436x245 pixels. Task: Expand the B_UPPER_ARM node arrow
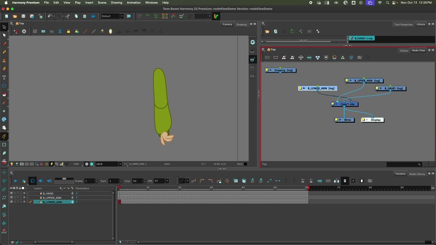pyautogui.click(x=351, y=81)
